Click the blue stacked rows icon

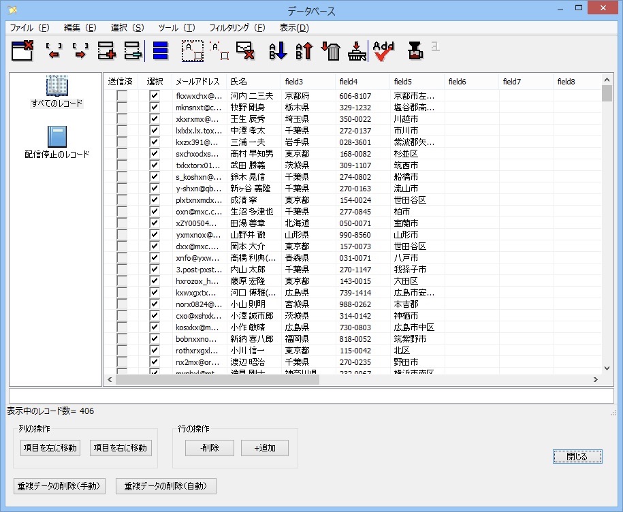(161, 51)
